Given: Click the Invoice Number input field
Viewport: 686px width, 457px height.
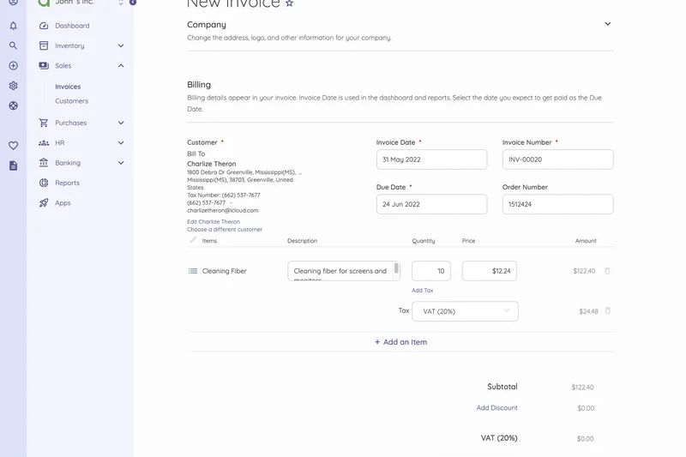Looking at the screenshot, I should coord(557,159).
